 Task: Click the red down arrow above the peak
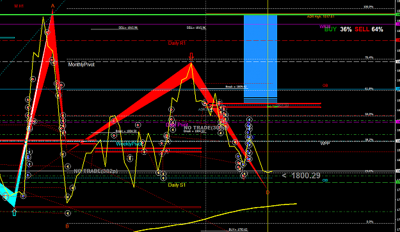pos(191,56)
